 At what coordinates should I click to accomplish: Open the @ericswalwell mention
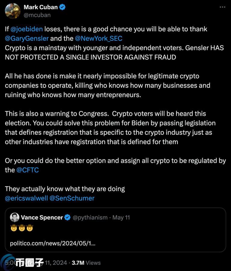(x=26, y=198)
